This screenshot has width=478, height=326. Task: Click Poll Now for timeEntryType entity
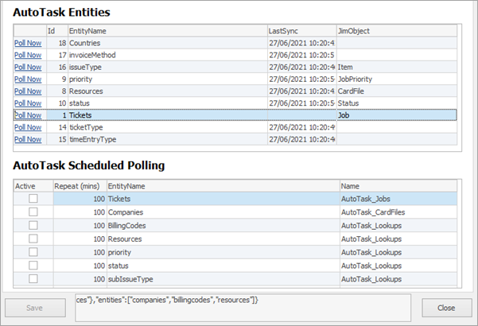pyautogui.click(x=28, y=139)
